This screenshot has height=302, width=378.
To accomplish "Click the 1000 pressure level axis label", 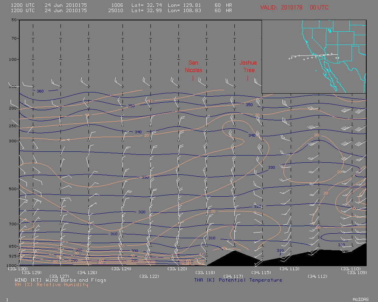I will (x=12, y=265).
